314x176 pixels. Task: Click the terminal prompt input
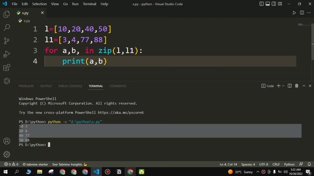[49, 145]
